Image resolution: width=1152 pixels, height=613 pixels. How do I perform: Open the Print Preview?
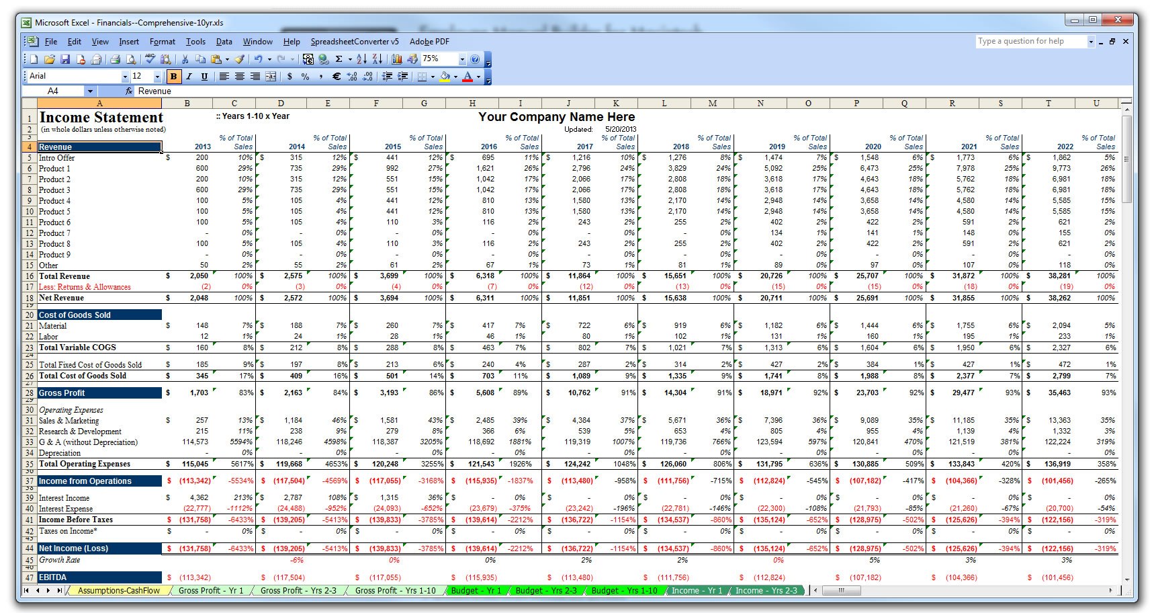(x=131, y=59)
